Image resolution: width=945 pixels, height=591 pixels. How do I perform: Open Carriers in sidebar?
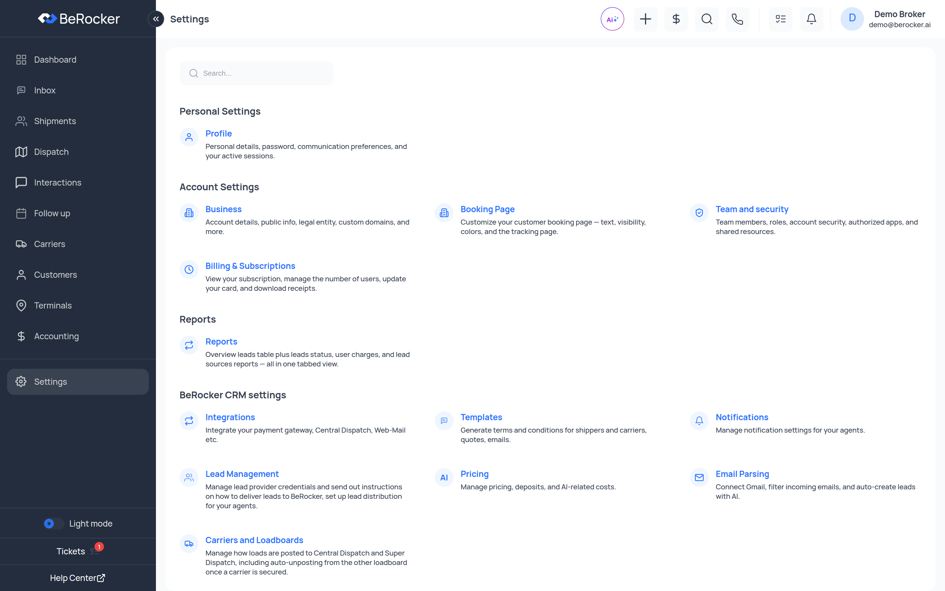78,244
